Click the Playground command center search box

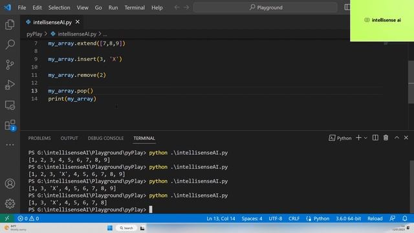265,7
